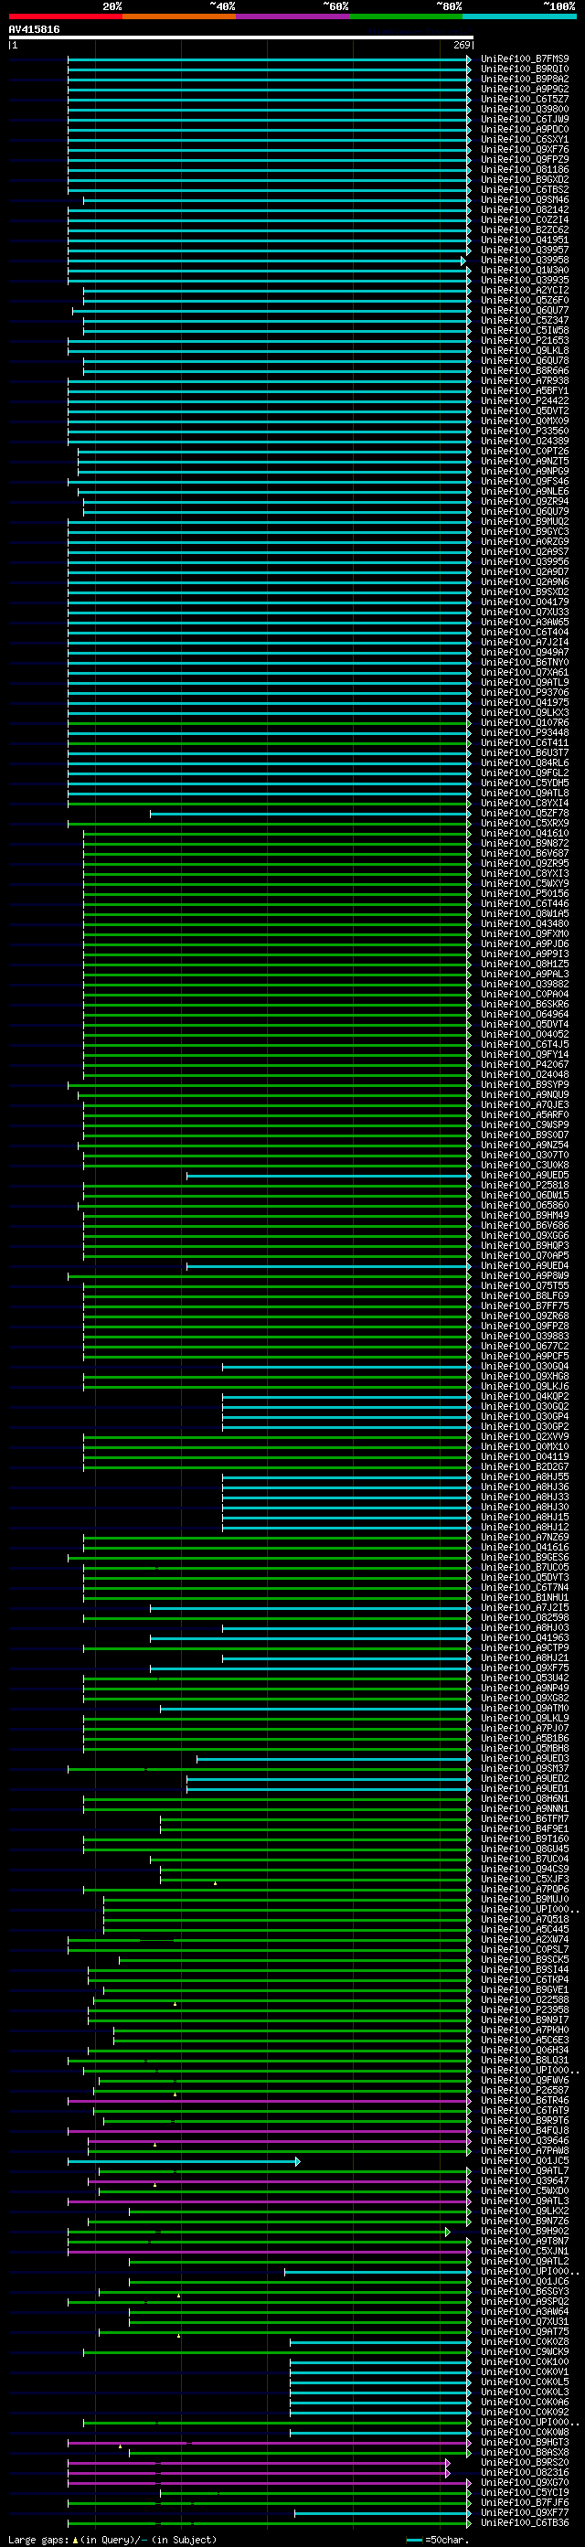This screenshot has width=585, height=2547.
Task: Select hit UniRef100_B4FQJ8
Action: (x=525, y=2131)
